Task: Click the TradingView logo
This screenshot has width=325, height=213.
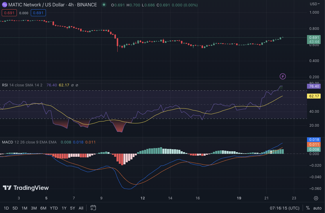Action: 26,188
